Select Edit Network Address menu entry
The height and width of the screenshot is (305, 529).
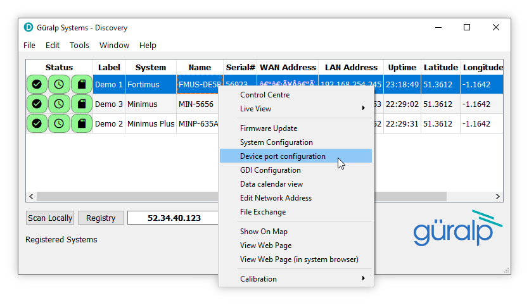tap(296, 198)
